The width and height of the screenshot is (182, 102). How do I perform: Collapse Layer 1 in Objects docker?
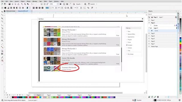coord(149,28)
